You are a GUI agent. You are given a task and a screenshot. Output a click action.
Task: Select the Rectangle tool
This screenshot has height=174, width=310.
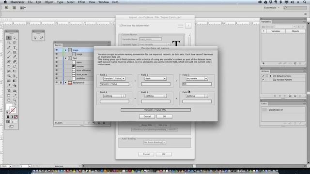pyautogui.click(x=15, y=52)
